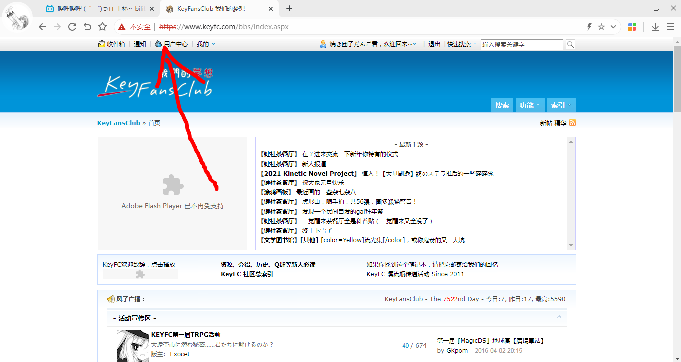Click the lightning speed-mode icon in address bar
Viewport: 681px width, 362px height.
click(x=589, y=27)
